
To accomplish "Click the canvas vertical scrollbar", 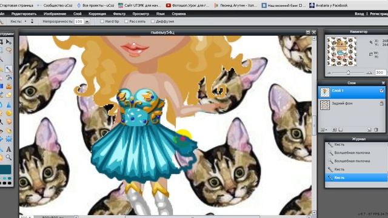I will 314,125.
